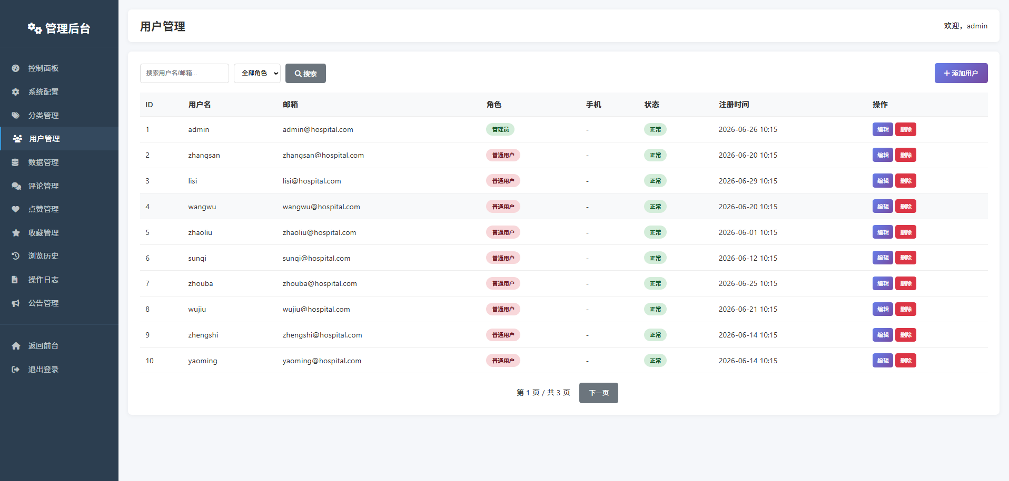Click the 评论管理 comments icon

16,186
